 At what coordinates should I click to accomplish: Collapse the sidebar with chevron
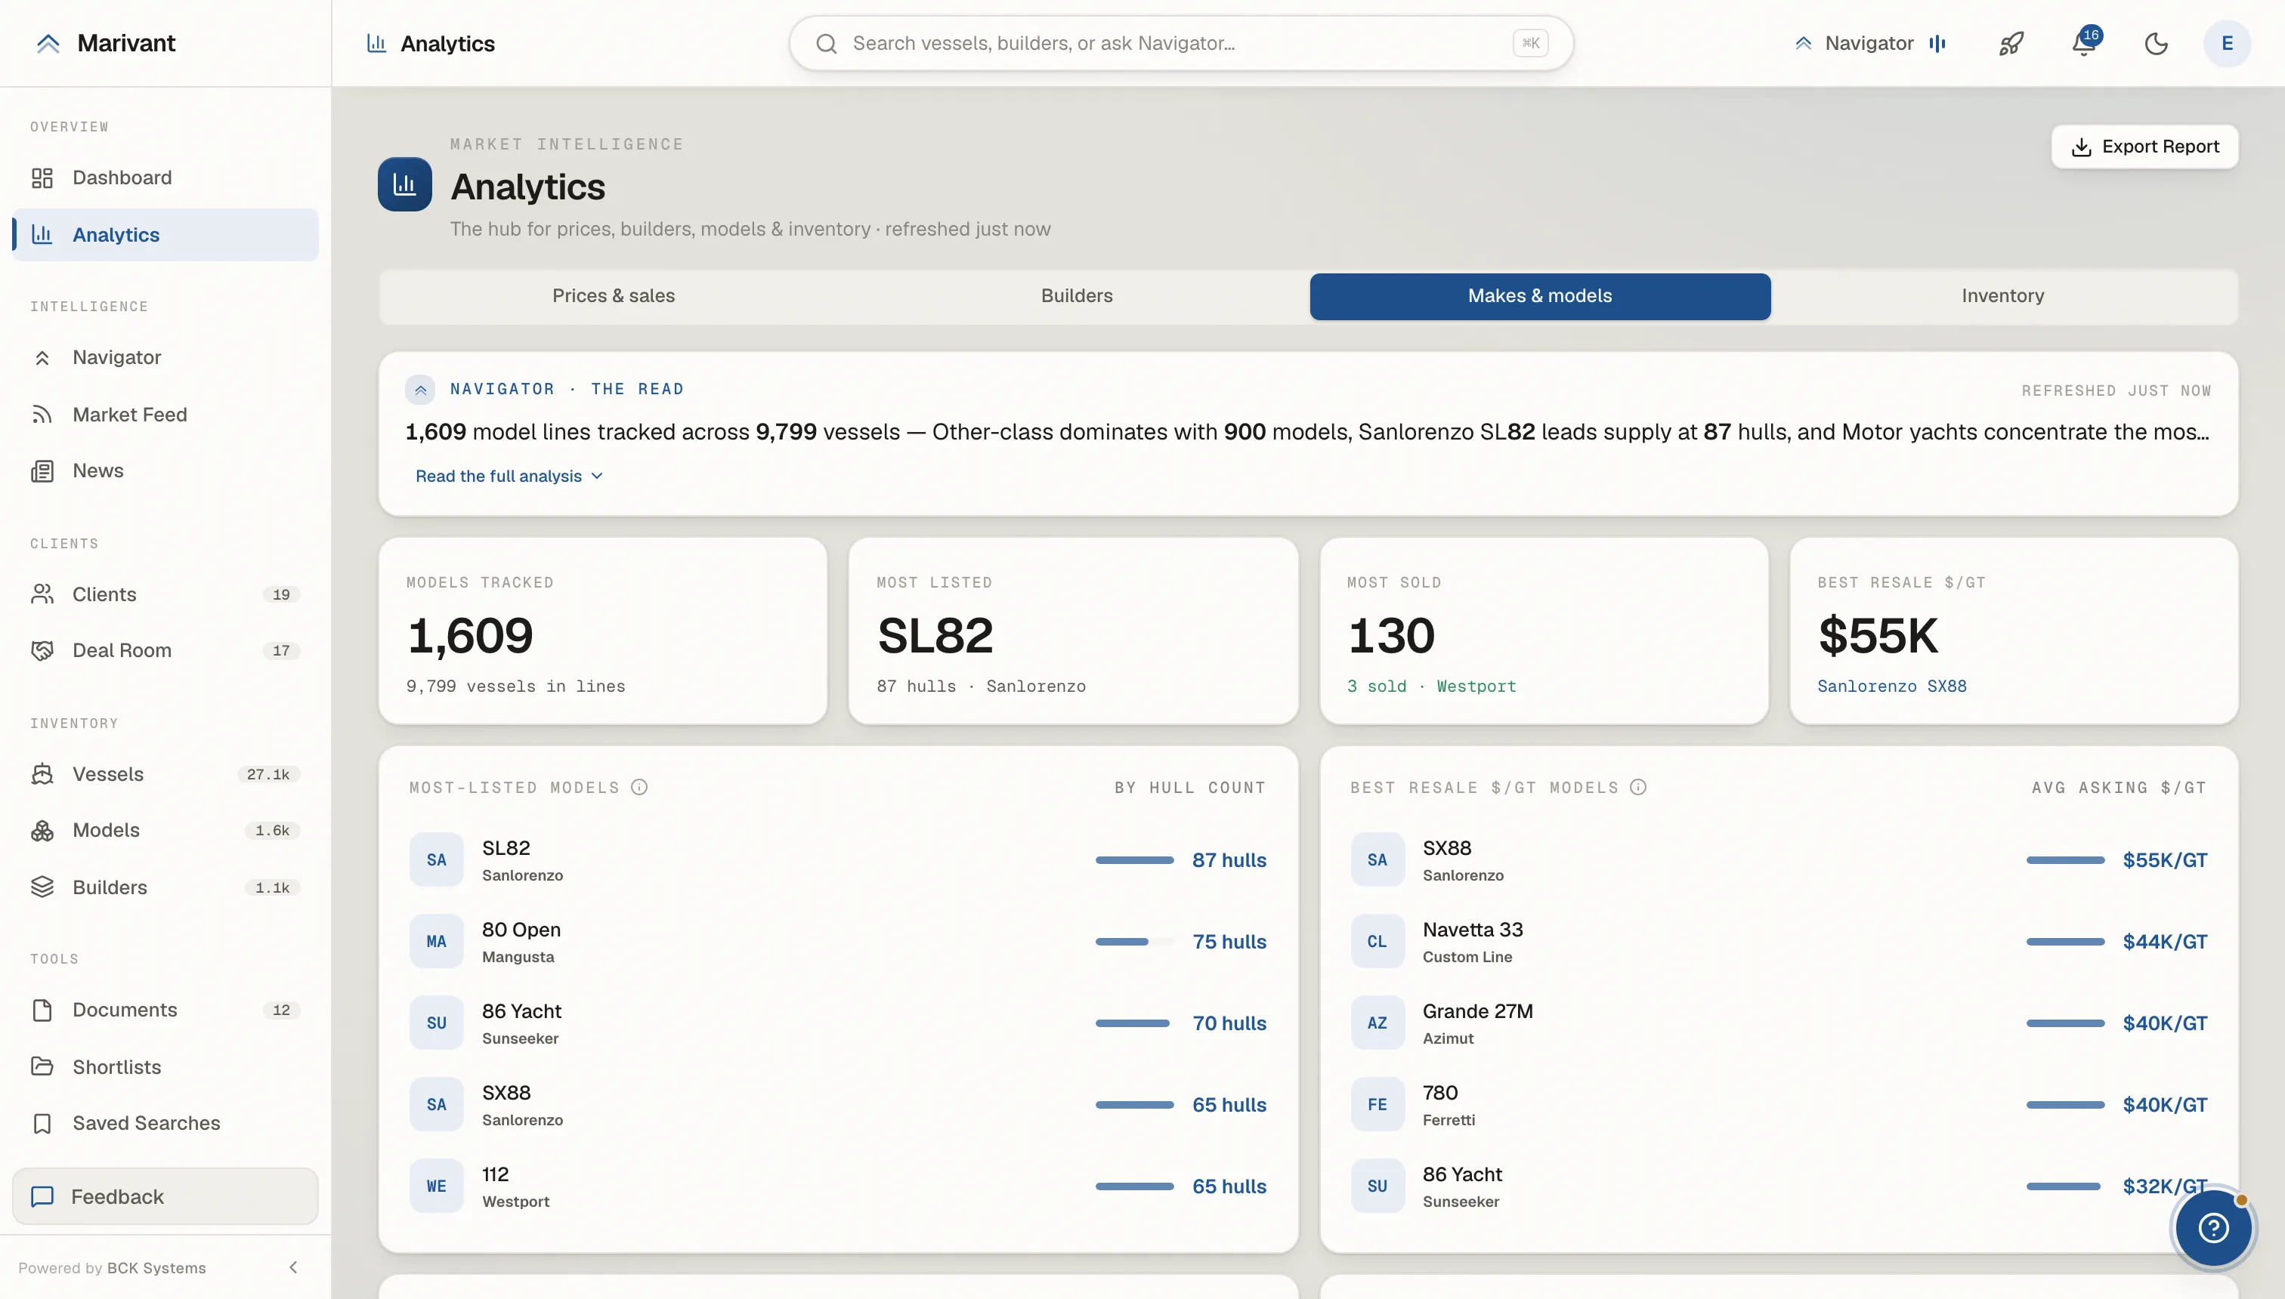(x=292, y=1267)
